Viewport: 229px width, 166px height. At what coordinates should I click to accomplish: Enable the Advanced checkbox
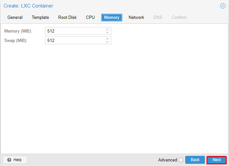[x=181, y=160]
